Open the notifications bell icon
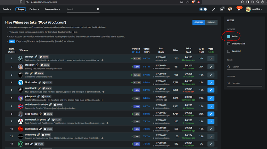Viewport: 267px width, 149px height. coord(239,9)
